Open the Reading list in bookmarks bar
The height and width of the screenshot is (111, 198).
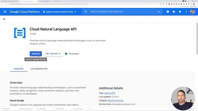click(194, 6)
